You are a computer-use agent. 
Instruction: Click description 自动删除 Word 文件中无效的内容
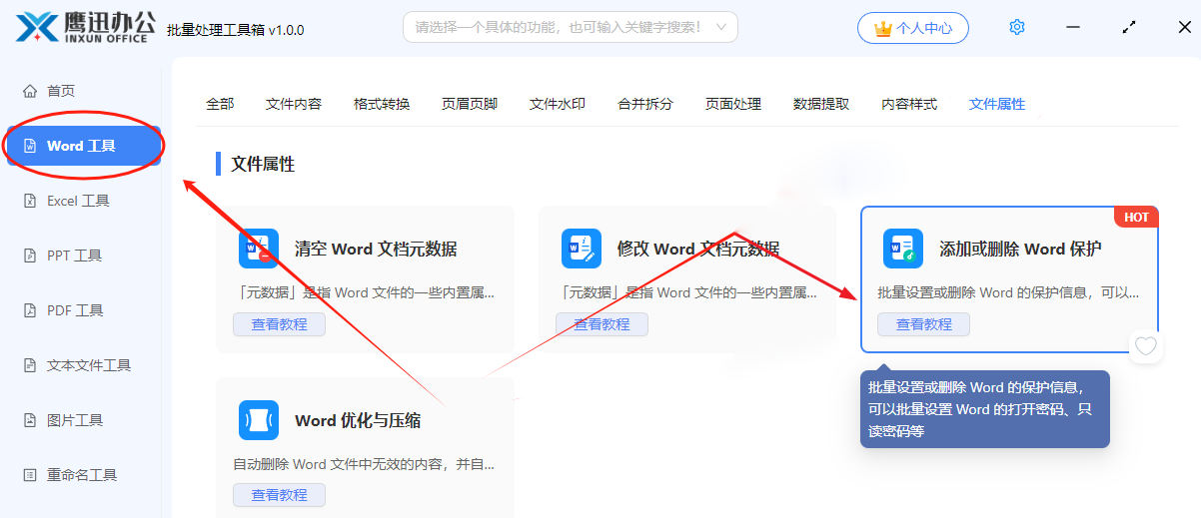tap(364, 465)
